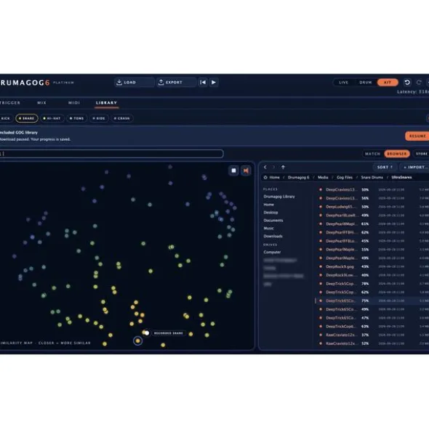Click the sample dot icon on the 61% DeepPearl8Mapl row
Screen dimensions: 429x429
(x=321, y=224)
